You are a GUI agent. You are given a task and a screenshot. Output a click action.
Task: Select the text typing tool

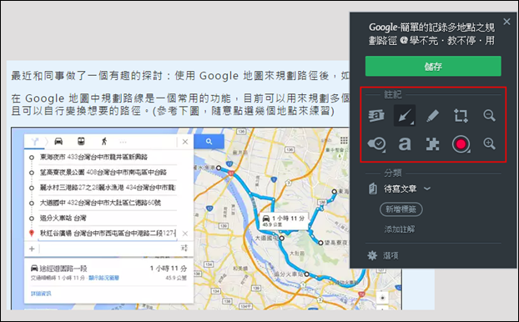click(405, 144)
